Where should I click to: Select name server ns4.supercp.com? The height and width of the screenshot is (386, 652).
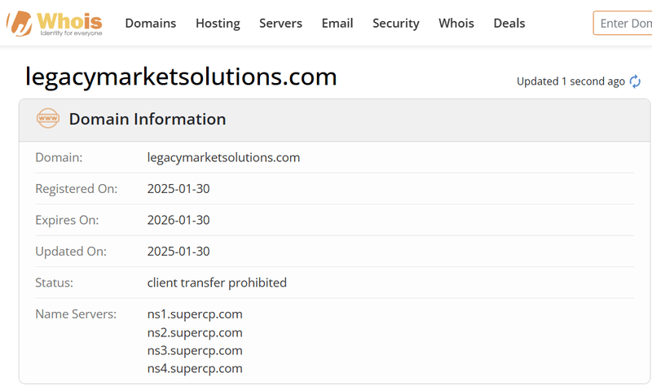coord(195,368)
